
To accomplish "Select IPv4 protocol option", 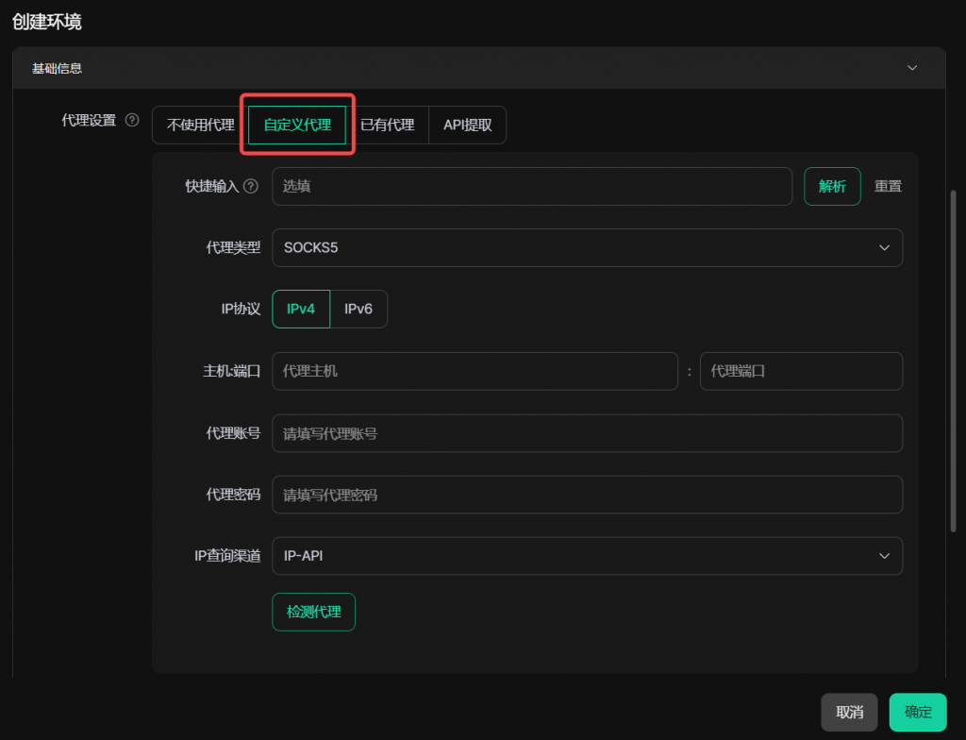I will 301,309.
